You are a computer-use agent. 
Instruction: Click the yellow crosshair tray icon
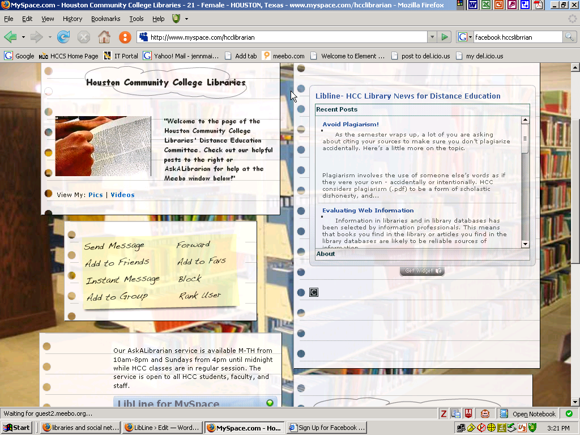[x=491, y=428]
